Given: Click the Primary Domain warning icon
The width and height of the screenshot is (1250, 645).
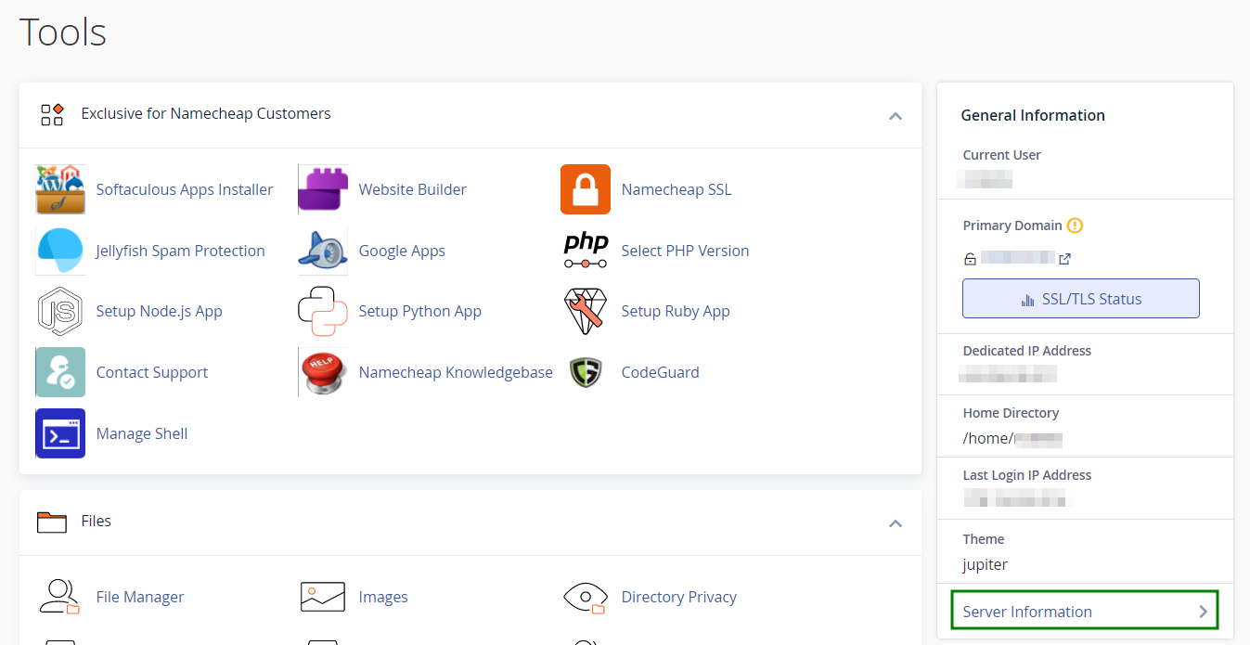Looking at the screenshot, I should (1075, 226).
